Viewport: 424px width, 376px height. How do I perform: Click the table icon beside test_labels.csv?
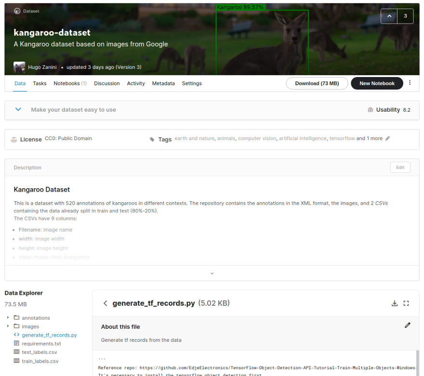pyautogui.click(x=16, y=352)
